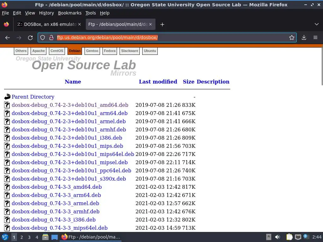Close the DOSBox x86 emulator tab

point(79,24)
